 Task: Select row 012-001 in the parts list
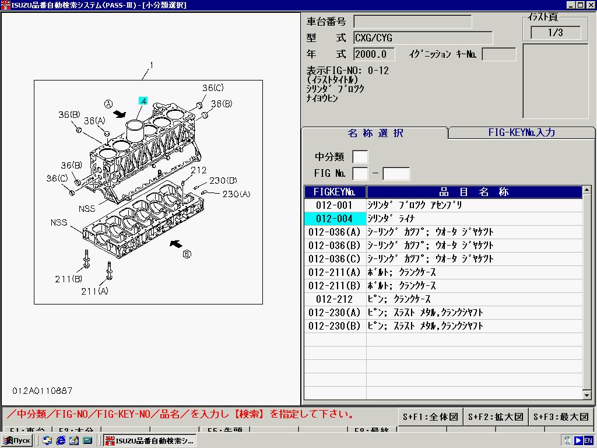(335, 205)
